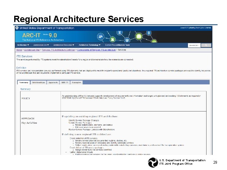Click 'If updating an existing regional ITS architecture'

tap(90, 116)
